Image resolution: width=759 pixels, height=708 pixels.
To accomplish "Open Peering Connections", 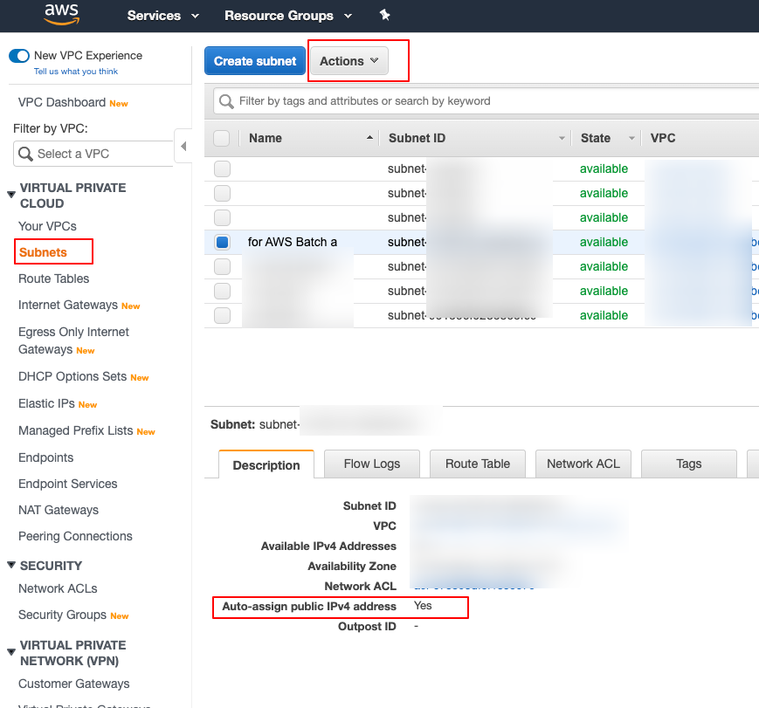I will (x=75, y=536).
